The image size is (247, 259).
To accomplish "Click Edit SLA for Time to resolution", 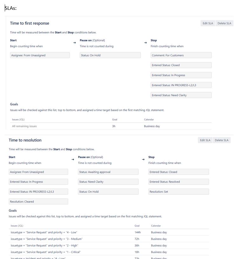I will (x=205, y=140).
